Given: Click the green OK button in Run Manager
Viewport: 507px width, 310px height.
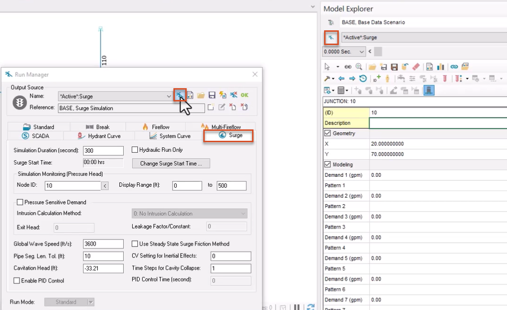Looking at the screenshot, I should coord(244,95).
